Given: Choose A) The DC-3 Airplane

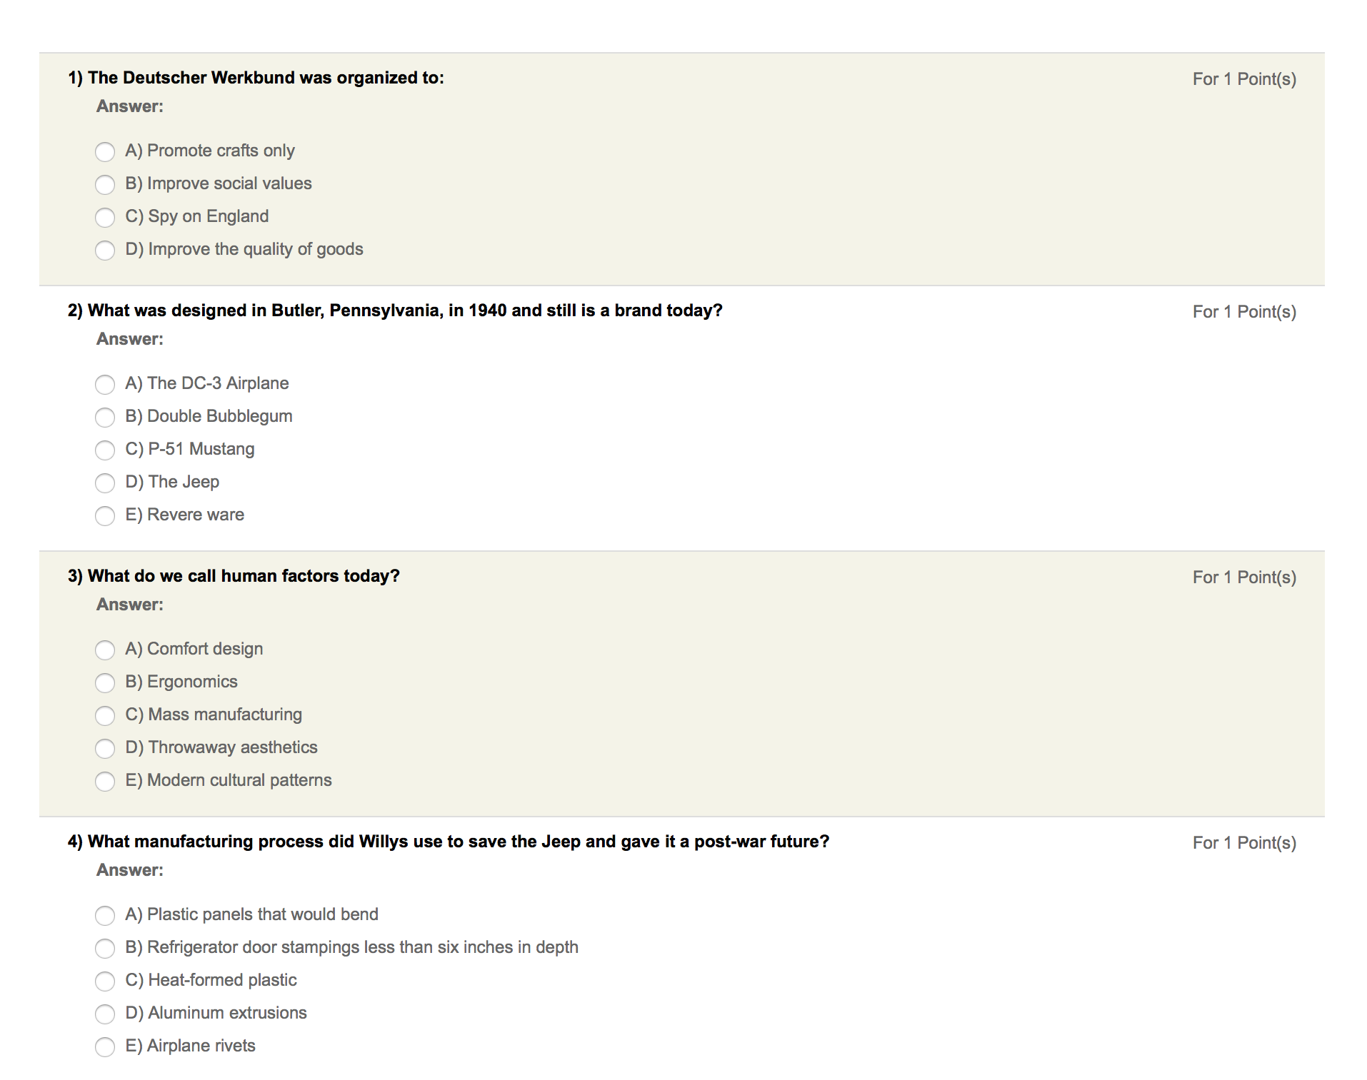Looking at the screenshot, I should 105,384.
